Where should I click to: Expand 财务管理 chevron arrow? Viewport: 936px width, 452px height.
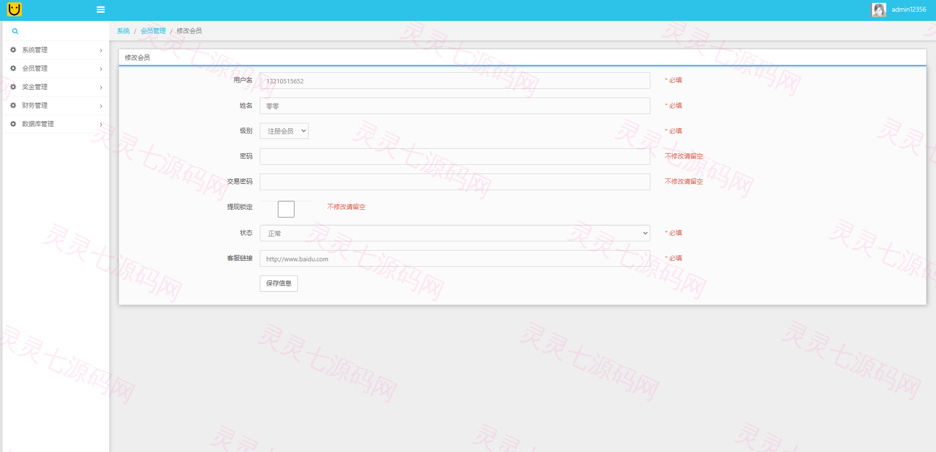pos(101,106)
